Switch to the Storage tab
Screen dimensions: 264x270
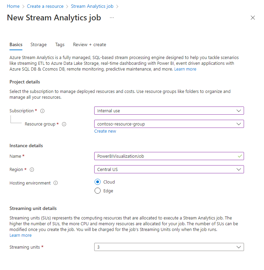tap(39, 44)
